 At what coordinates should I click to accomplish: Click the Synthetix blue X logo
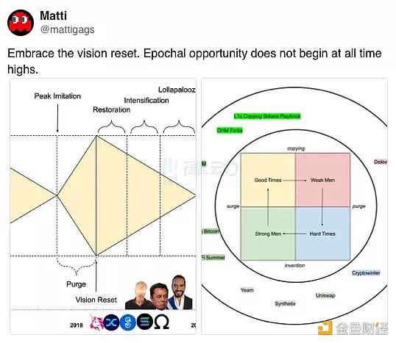(111, 322)
